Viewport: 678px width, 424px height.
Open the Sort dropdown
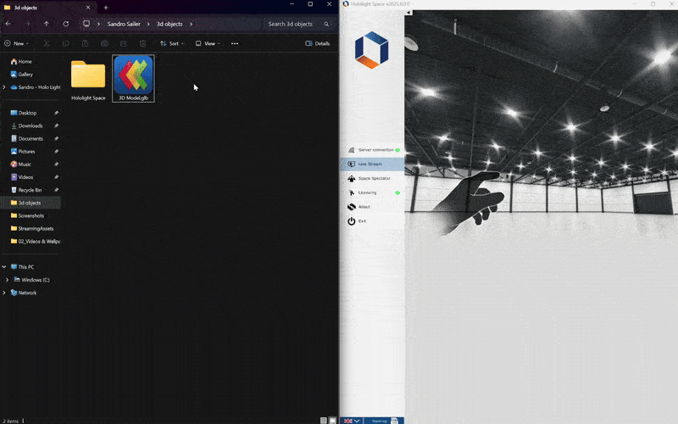point(172,43)
